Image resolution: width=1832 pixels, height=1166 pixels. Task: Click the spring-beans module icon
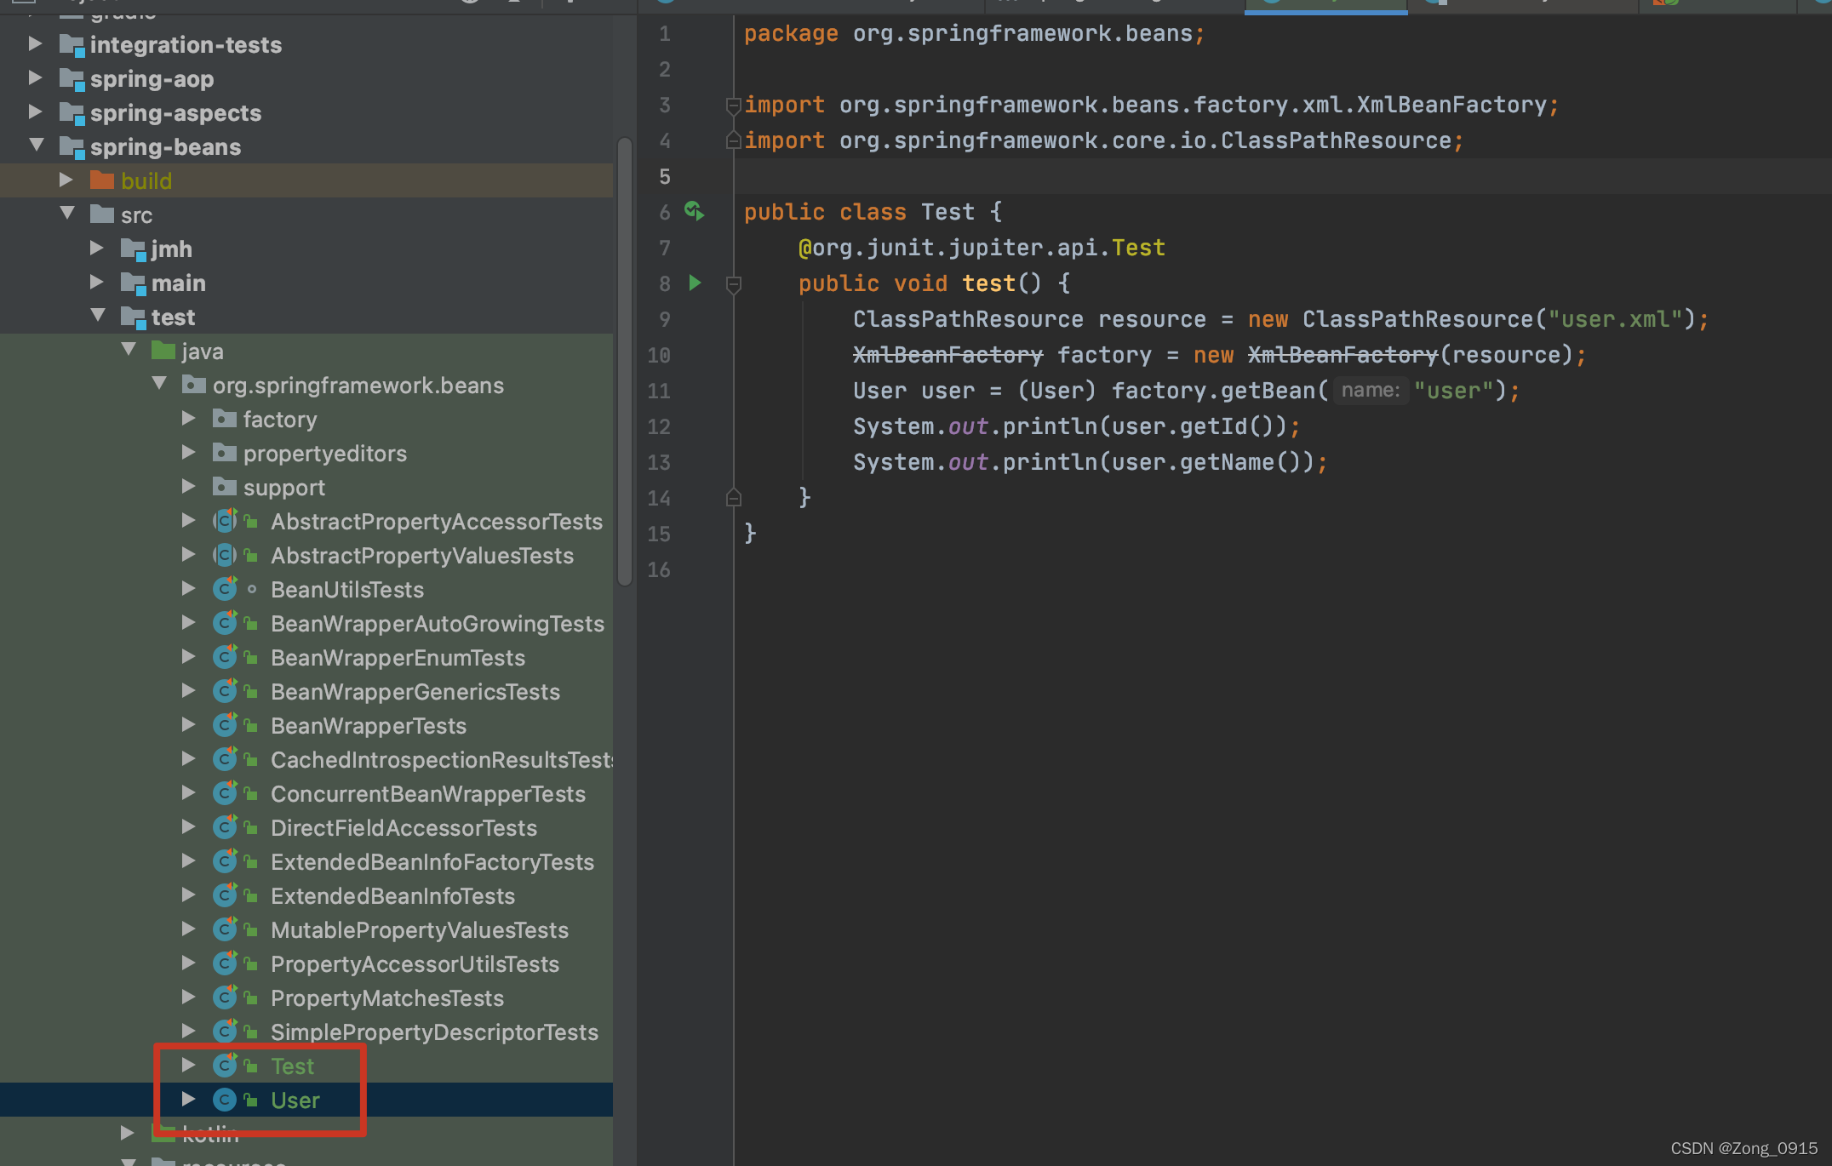coord(72,147)
